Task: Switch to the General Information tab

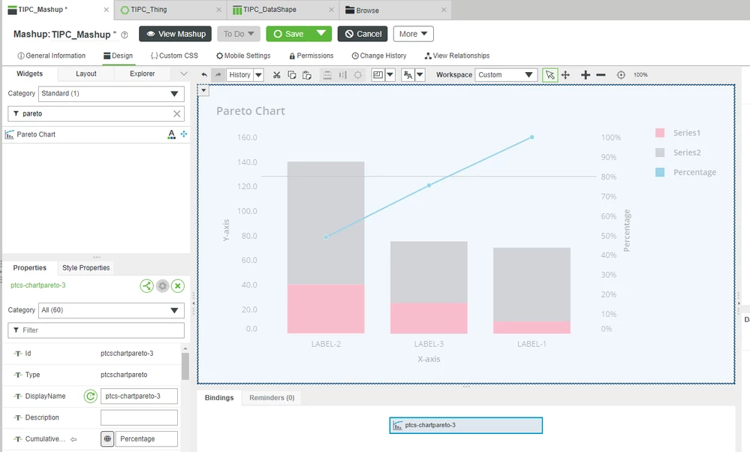Action: coord(51,56)
